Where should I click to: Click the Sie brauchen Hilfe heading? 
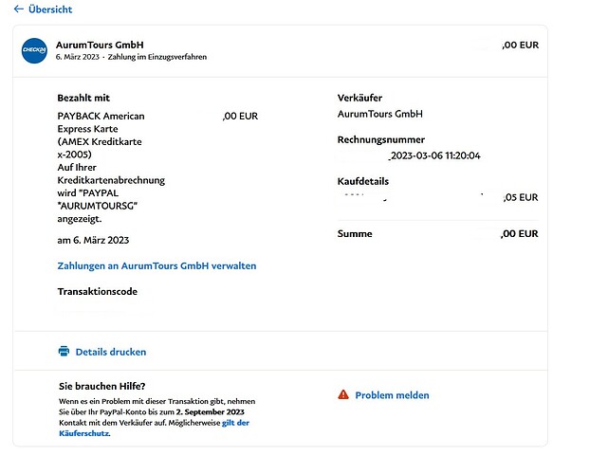(x=101, y=387)
